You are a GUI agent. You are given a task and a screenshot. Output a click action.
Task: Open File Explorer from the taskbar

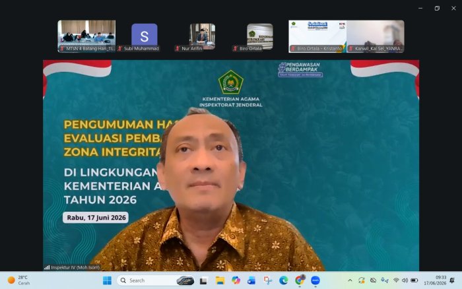click(x=220, y=280)
